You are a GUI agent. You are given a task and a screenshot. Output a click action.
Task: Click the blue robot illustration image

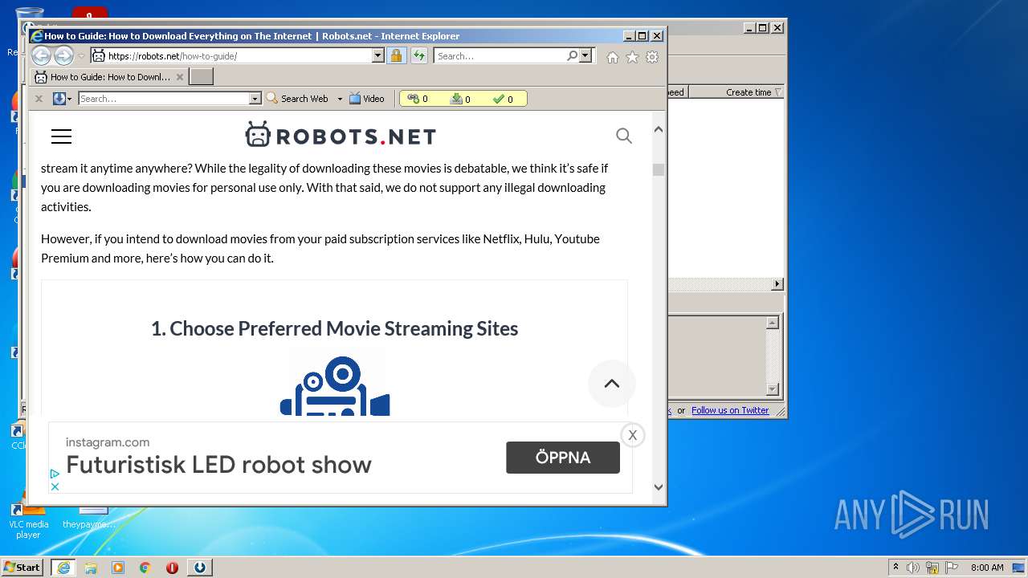point(335,385)
